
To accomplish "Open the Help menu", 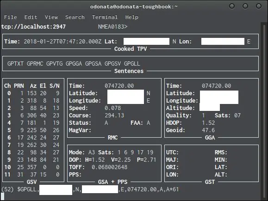I will (132, 17).
